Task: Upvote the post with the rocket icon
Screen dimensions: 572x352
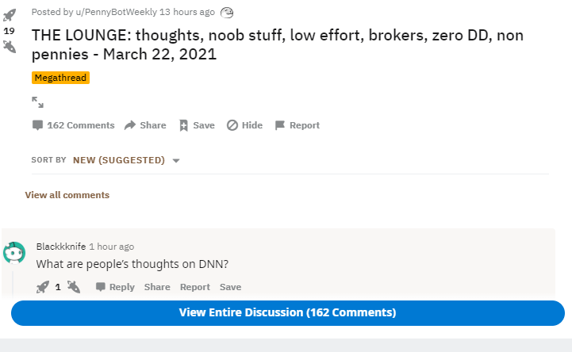Action: [x=10, y=15]
